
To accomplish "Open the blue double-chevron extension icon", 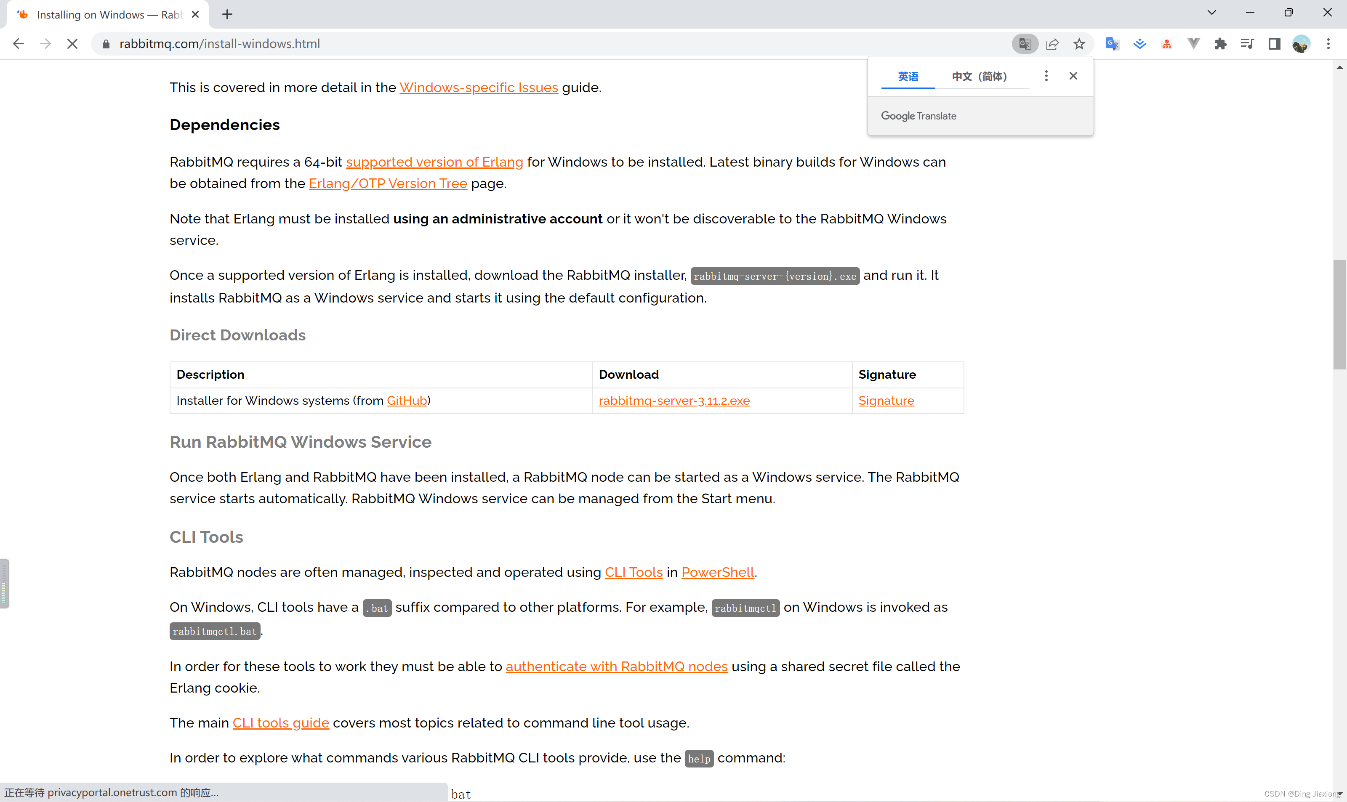I will [x=1139, y=44].
